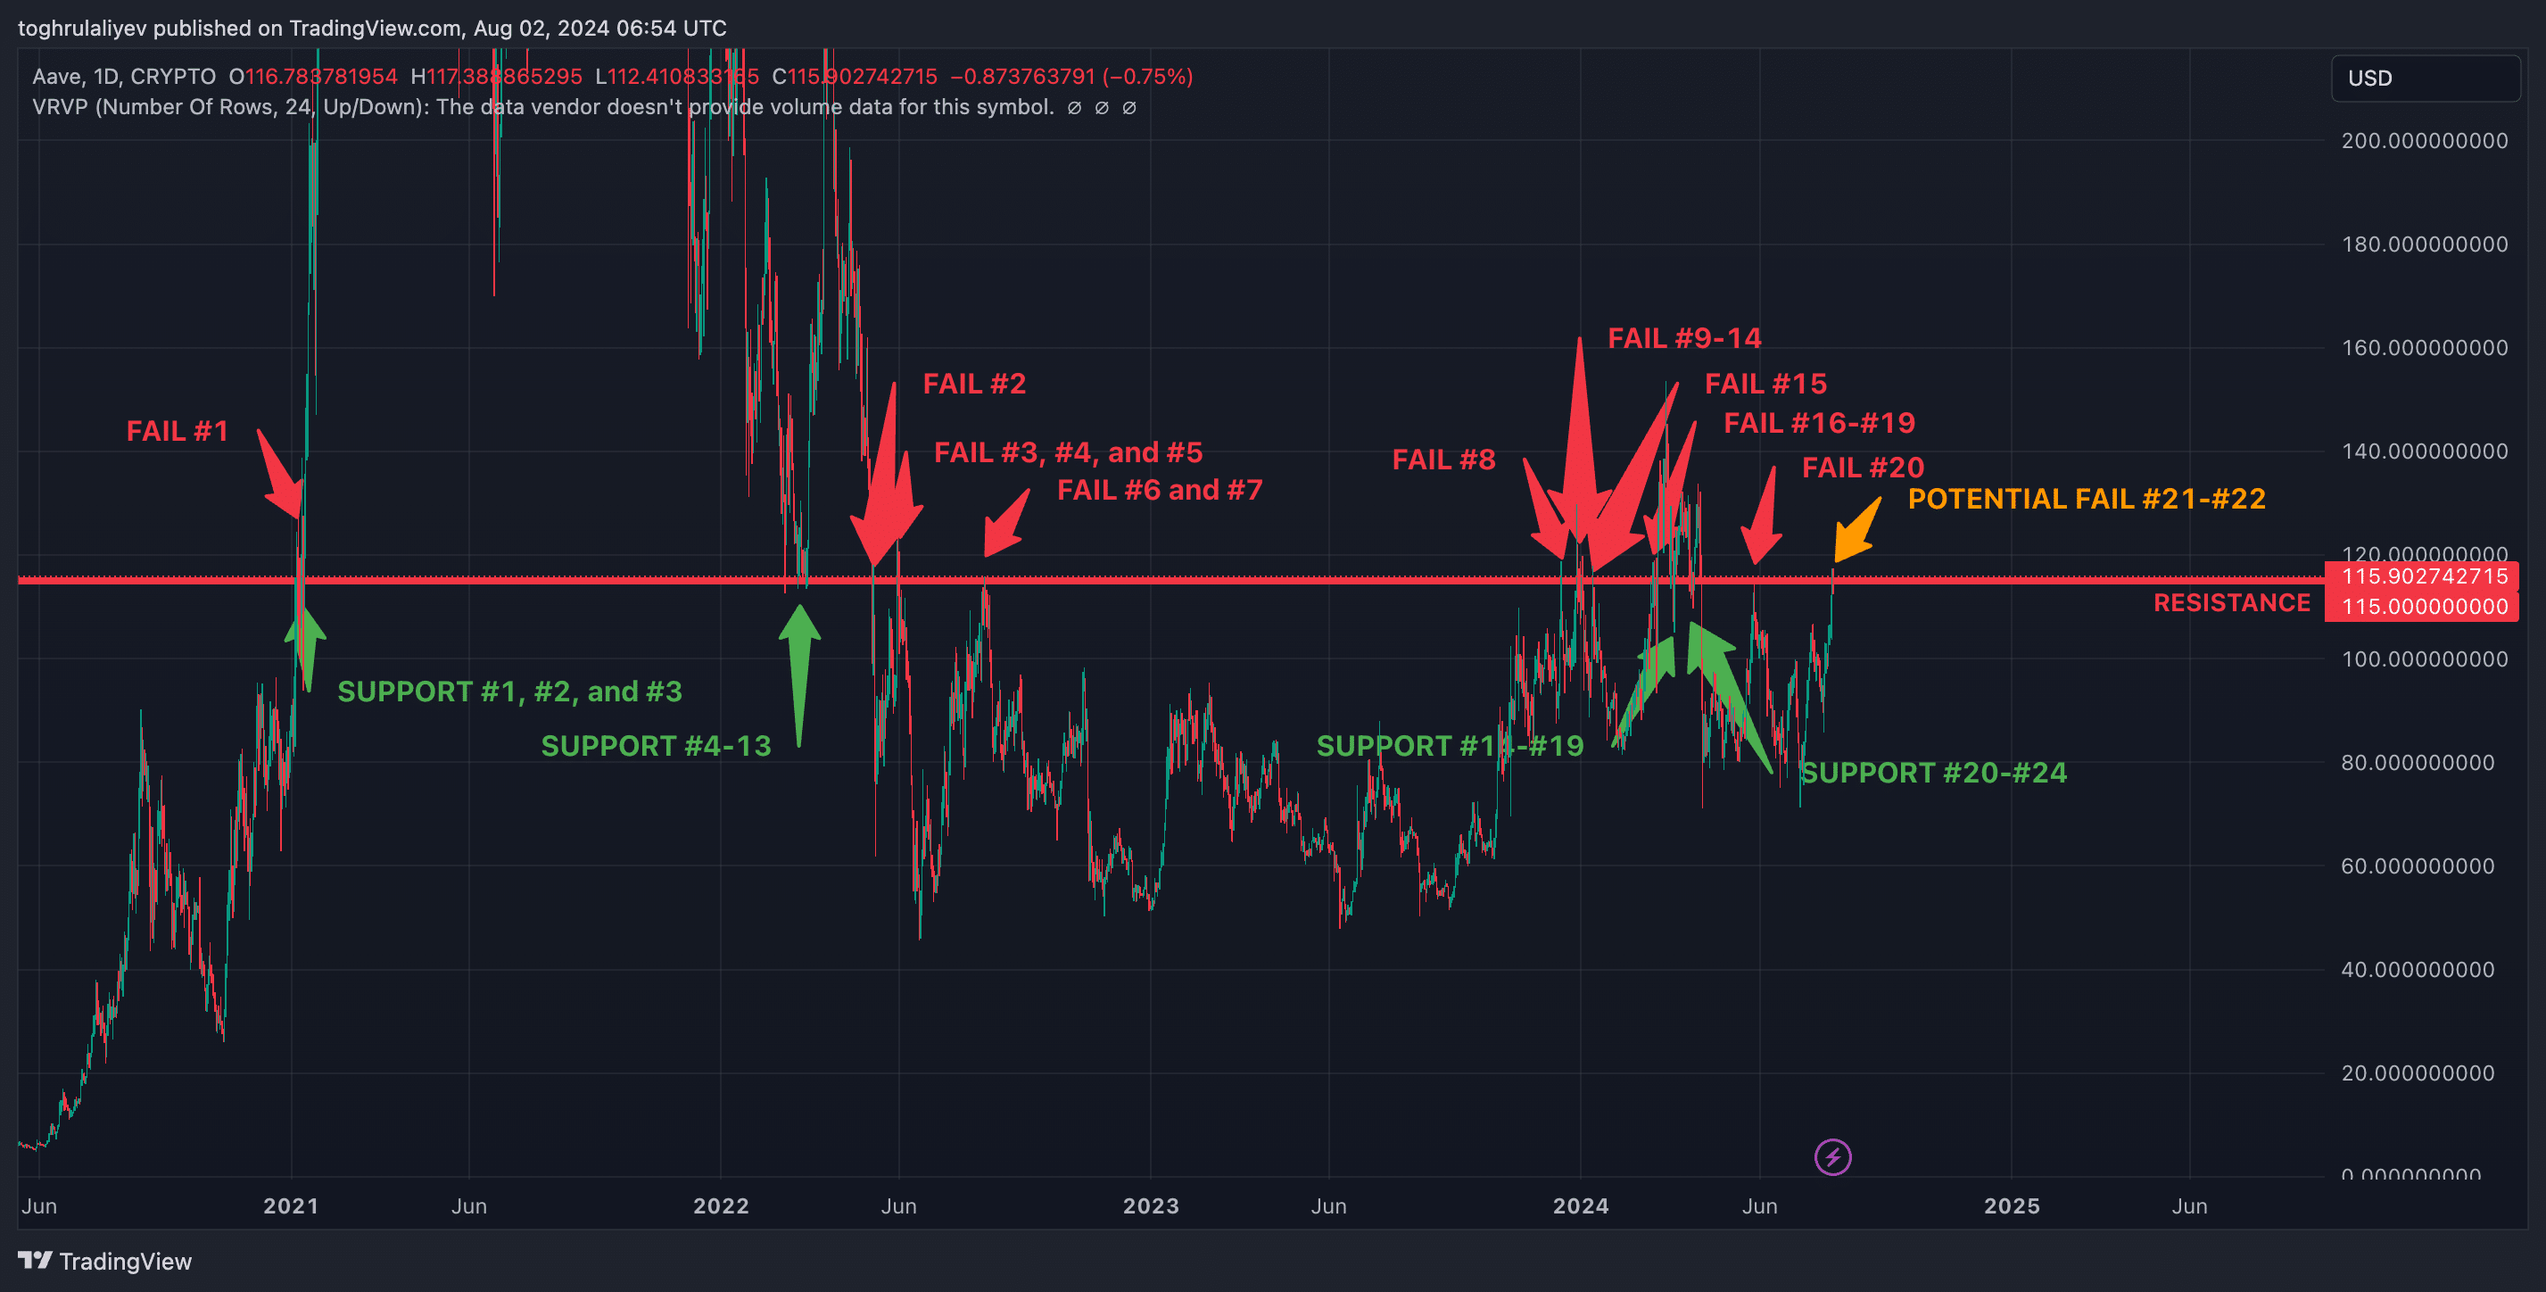Image resolution: width=2546 pixels, height=1292 pixels.
Task: Select the SUPPORT #1, #2, and #3 label
Action: coord(510,692)
